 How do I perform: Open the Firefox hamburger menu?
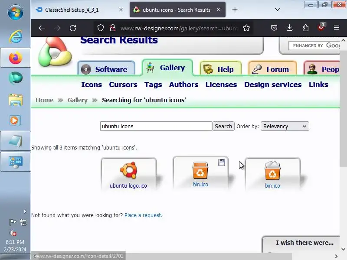(x=337, y=28)
